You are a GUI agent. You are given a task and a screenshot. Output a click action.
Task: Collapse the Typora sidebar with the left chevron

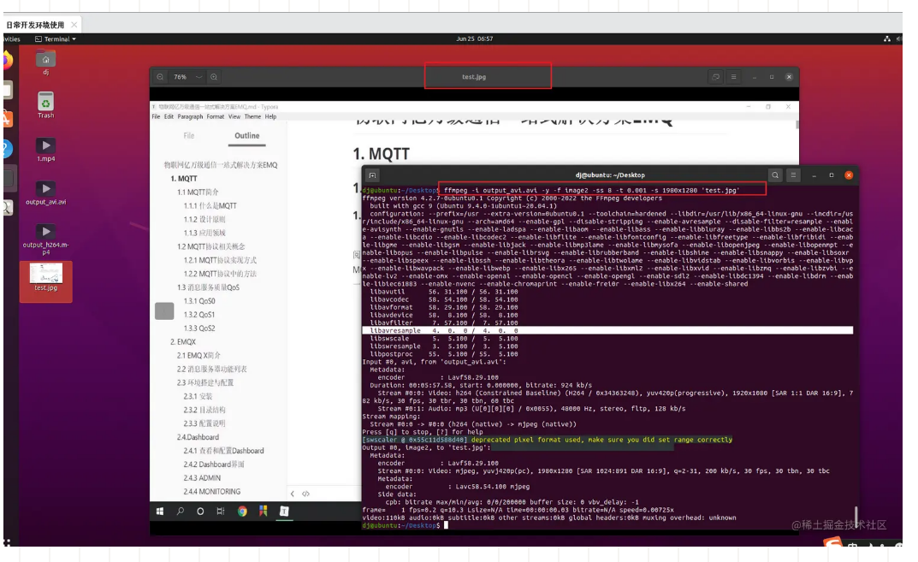click(293, 494)
